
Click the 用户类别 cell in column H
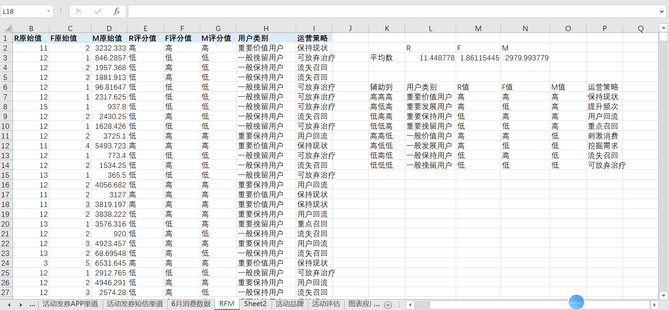click(266, 38)
